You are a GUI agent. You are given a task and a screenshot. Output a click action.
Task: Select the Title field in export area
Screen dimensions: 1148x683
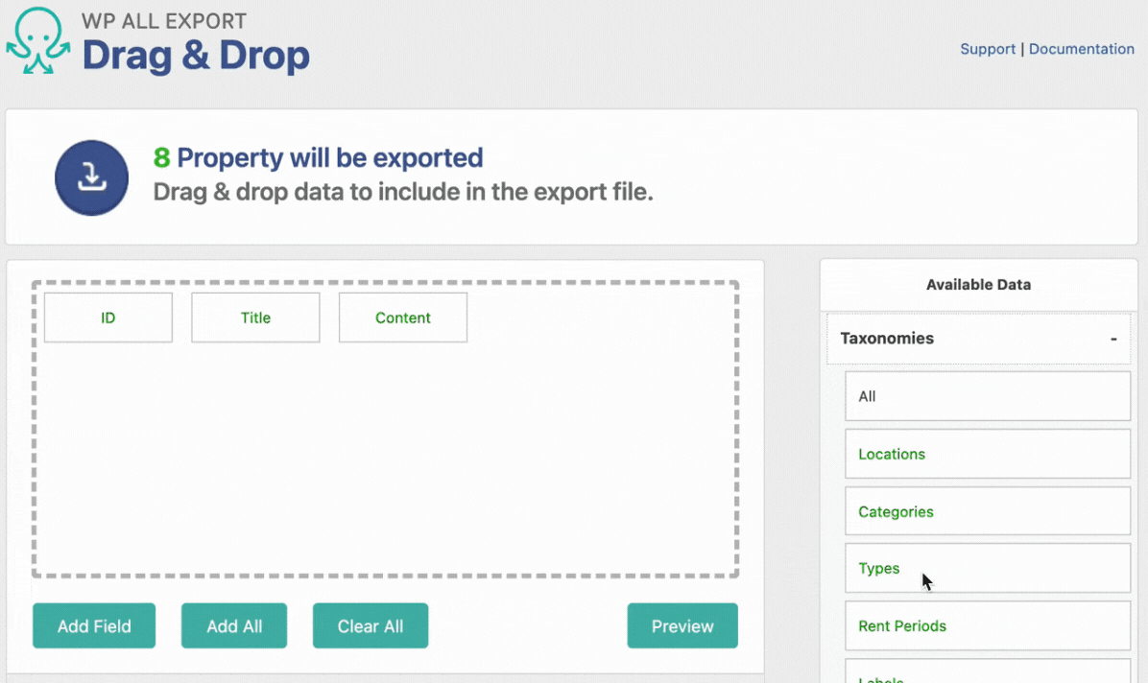click(255, 318)
